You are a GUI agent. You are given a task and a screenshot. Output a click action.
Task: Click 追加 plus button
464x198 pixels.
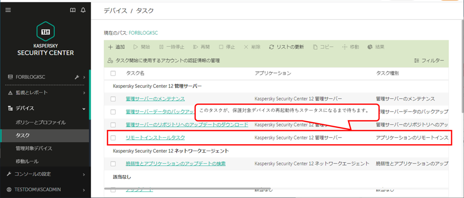pos(116,47)
